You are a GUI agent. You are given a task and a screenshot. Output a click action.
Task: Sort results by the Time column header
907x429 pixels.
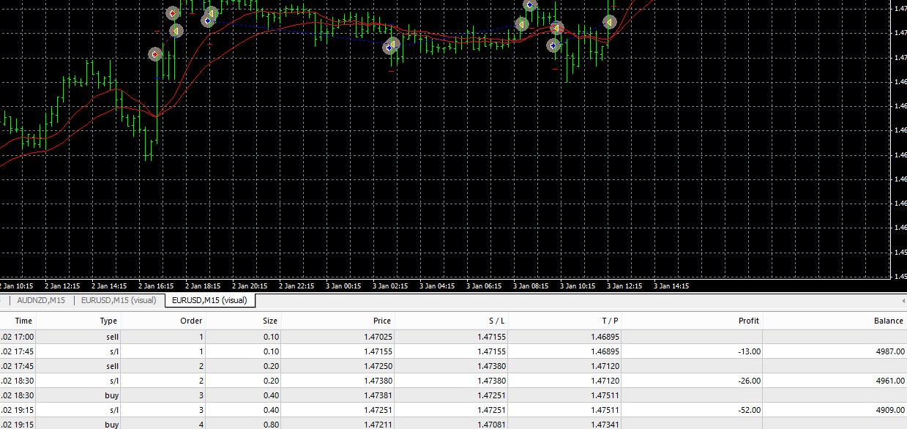click(x=23, y=321)
